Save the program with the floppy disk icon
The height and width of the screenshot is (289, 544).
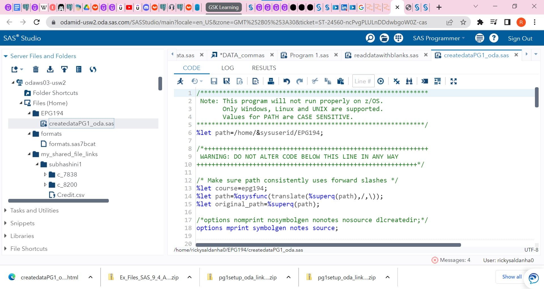tap(214, 81)
